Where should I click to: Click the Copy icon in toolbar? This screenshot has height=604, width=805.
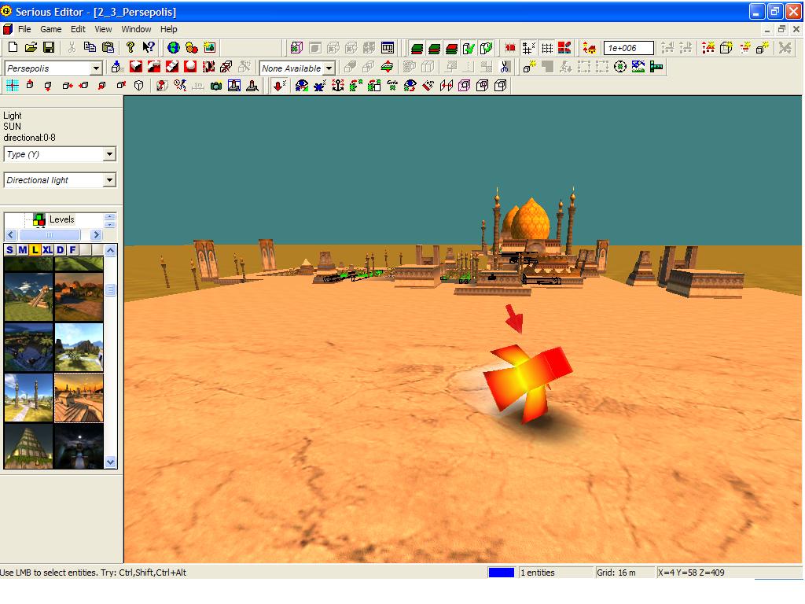pos(90,48)
